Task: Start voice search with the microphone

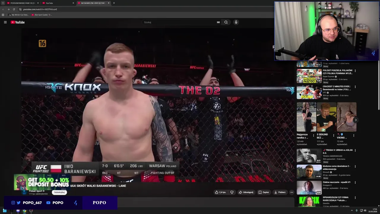Action: (236, 22)
